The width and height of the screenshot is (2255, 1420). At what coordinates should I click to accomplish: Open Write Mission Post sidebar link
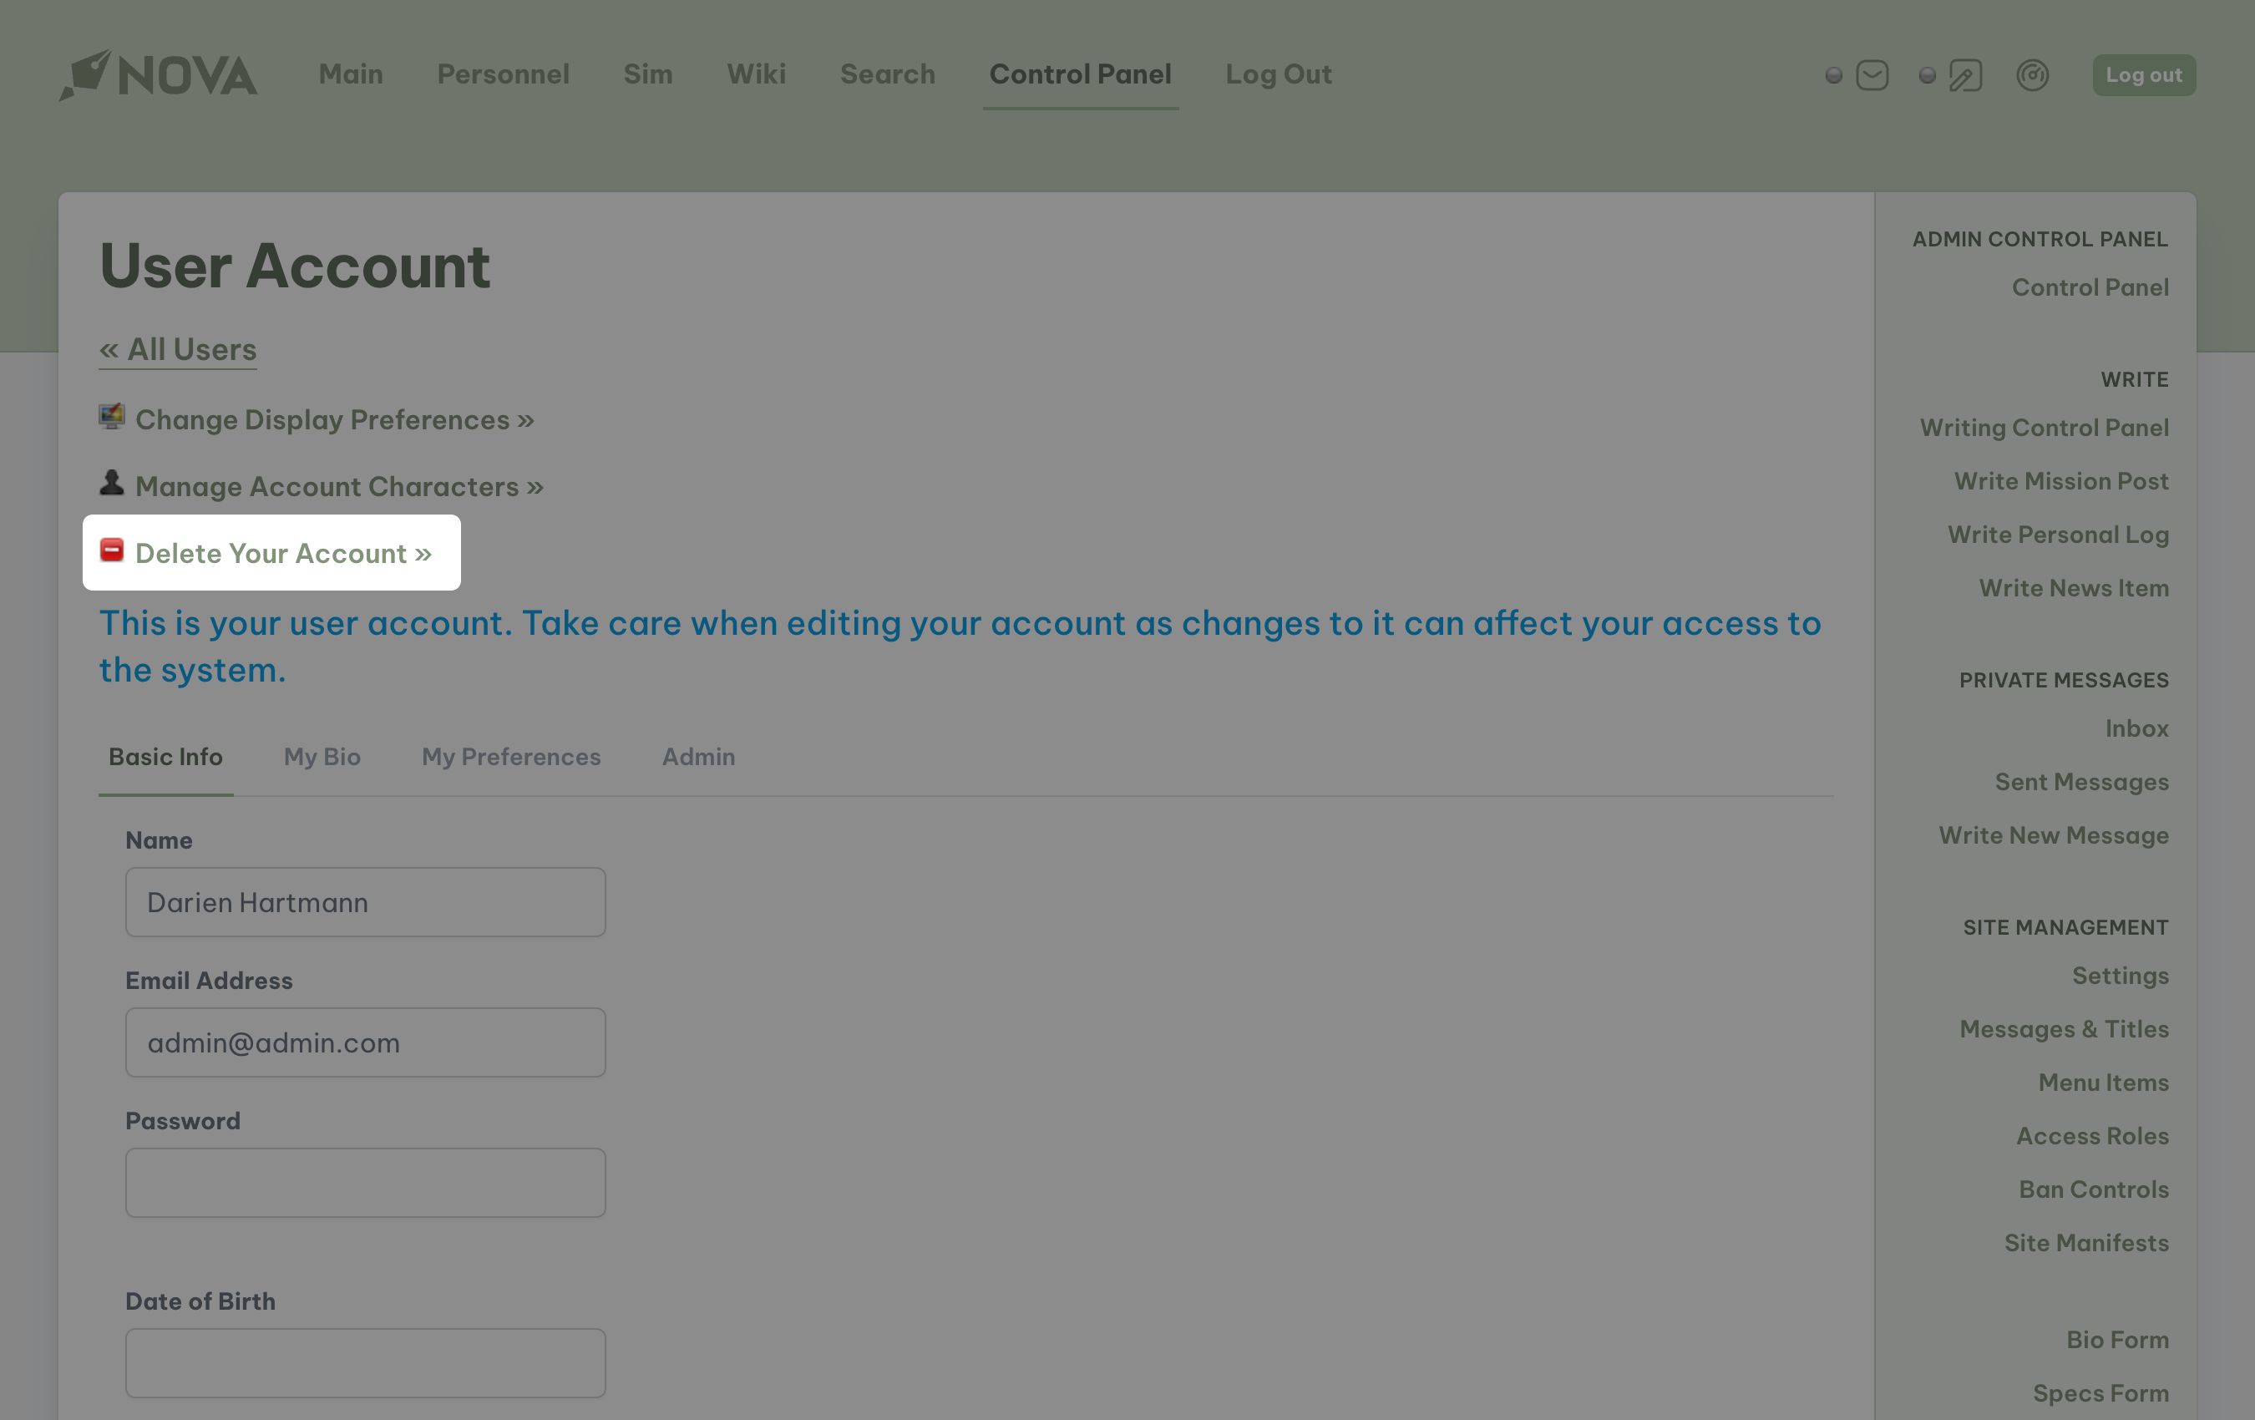[2060, 480]
